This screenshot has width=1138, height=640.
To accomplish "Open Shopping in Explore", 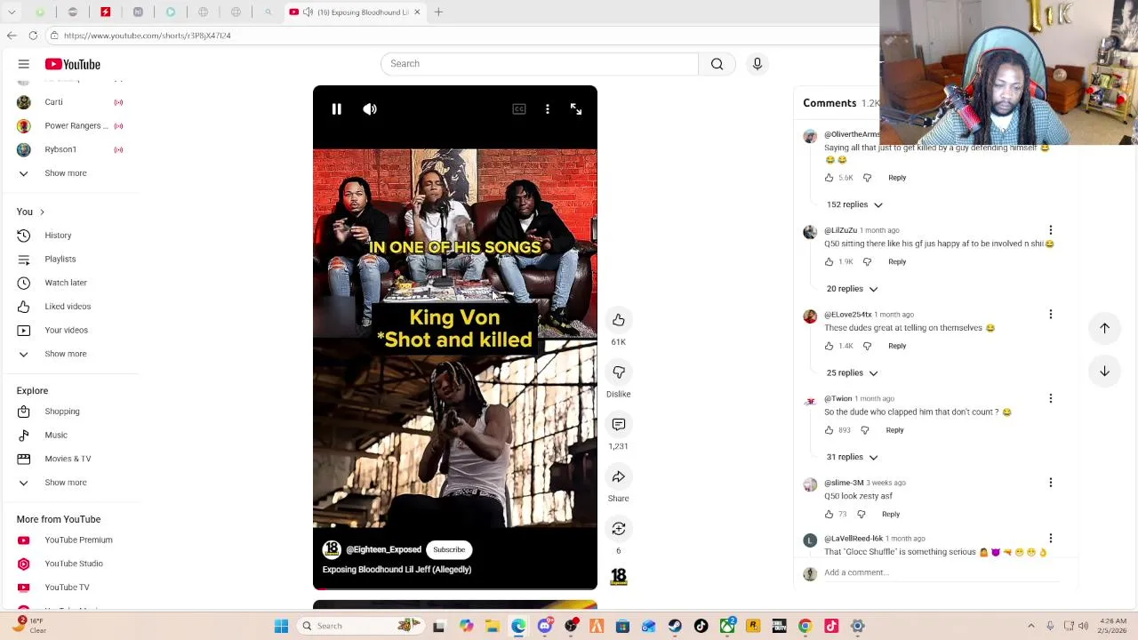I will [x=62, y=412].
